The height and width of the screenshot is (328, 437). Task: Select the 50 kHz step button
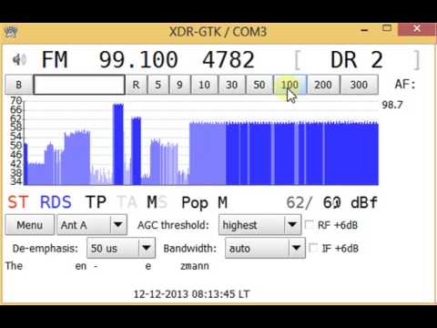(259, 85)
